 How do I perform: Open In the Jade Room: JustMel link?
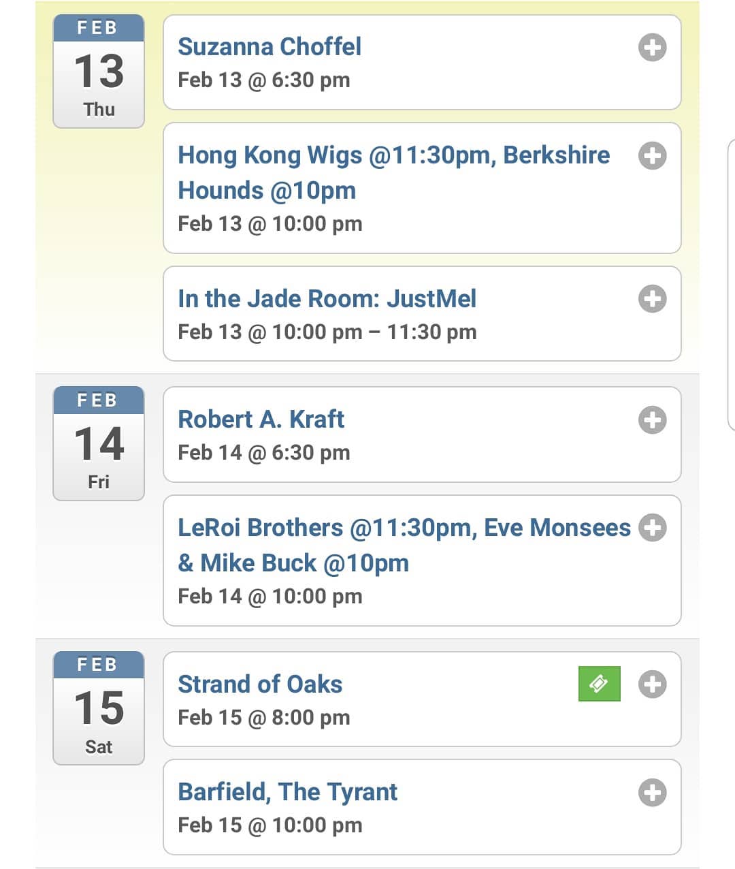point(327,299)
